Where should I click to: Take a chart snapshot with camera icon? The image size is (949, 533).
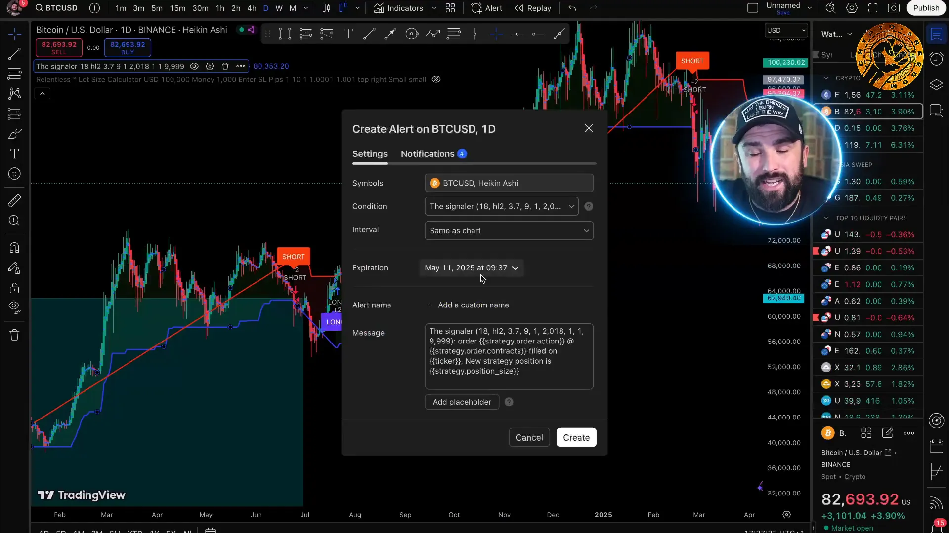894,8
